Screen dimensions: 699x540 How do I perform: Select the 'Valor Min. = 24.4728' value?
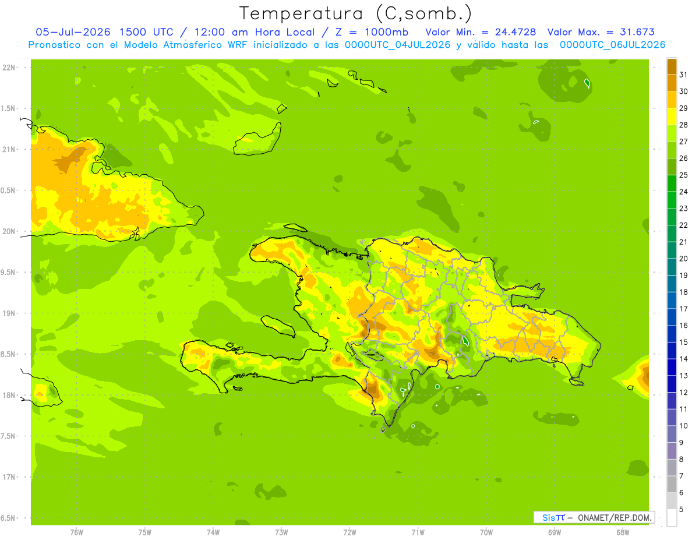coord(481,32)
